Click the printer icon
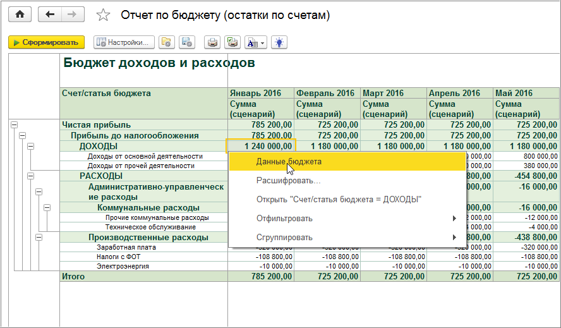 coord(213,42)
